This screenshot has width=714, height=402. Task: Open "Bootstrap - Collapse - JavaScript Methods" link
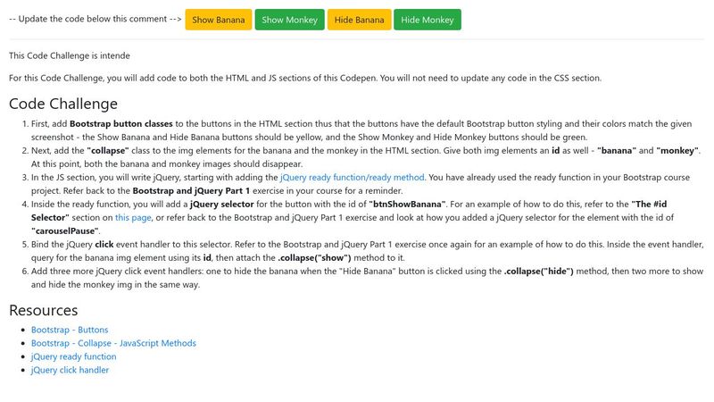tap(113, 343)
